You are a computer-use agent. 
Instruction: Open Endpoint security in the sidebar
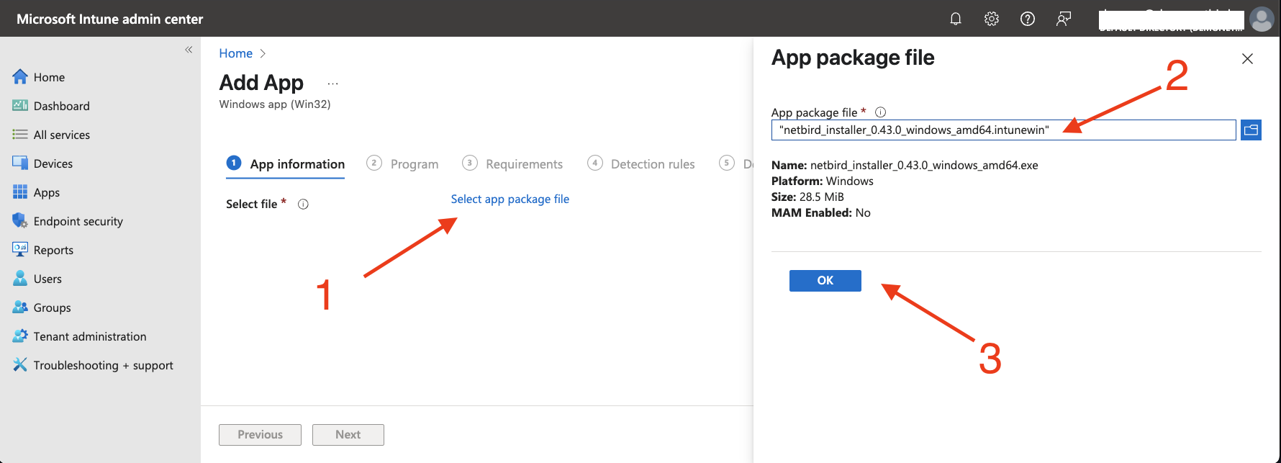[x=78, y=221]
